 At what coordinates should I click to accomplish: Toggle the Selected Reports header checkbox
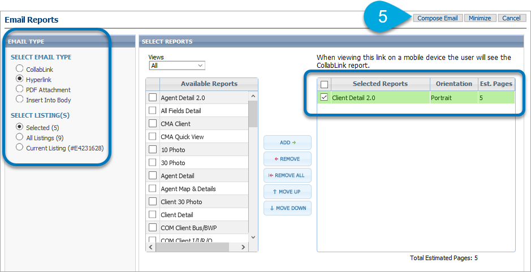pyautogui.click(x=324, y=84)
